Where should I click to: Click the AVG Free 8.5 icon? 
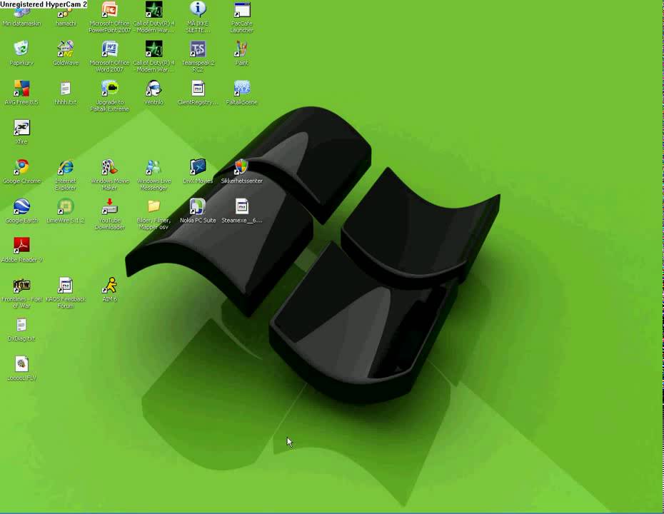[x=21, y=89]
